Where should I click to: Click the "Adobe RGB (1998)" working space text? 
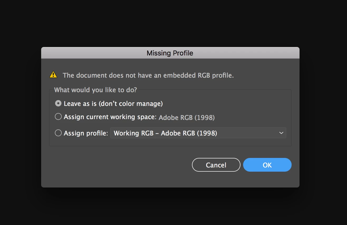pos(187,118)
